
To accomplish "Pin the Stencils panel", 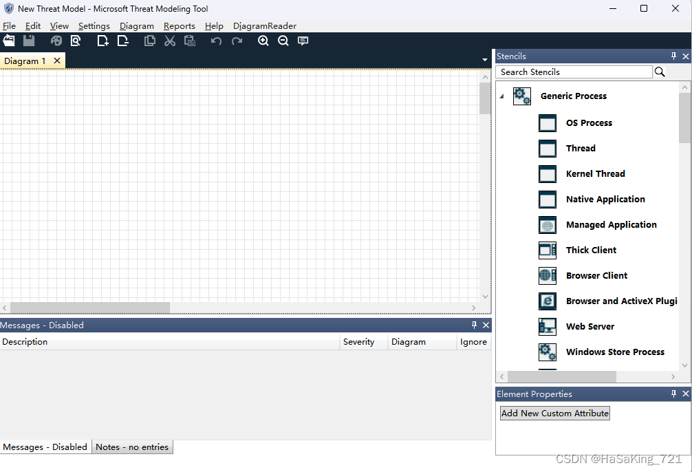I will (x=673, y=56).
